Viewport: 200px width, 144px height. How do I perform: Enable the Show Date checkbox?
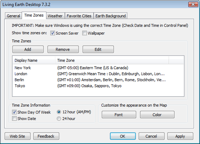[x=14, y=119]
